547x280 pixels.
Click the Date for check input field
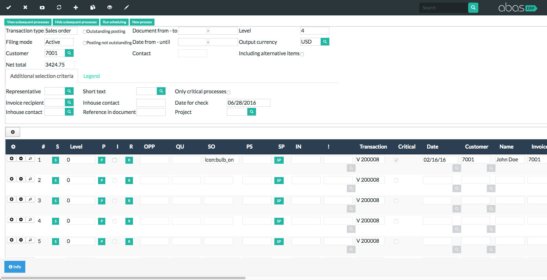(x=248, y=103)
